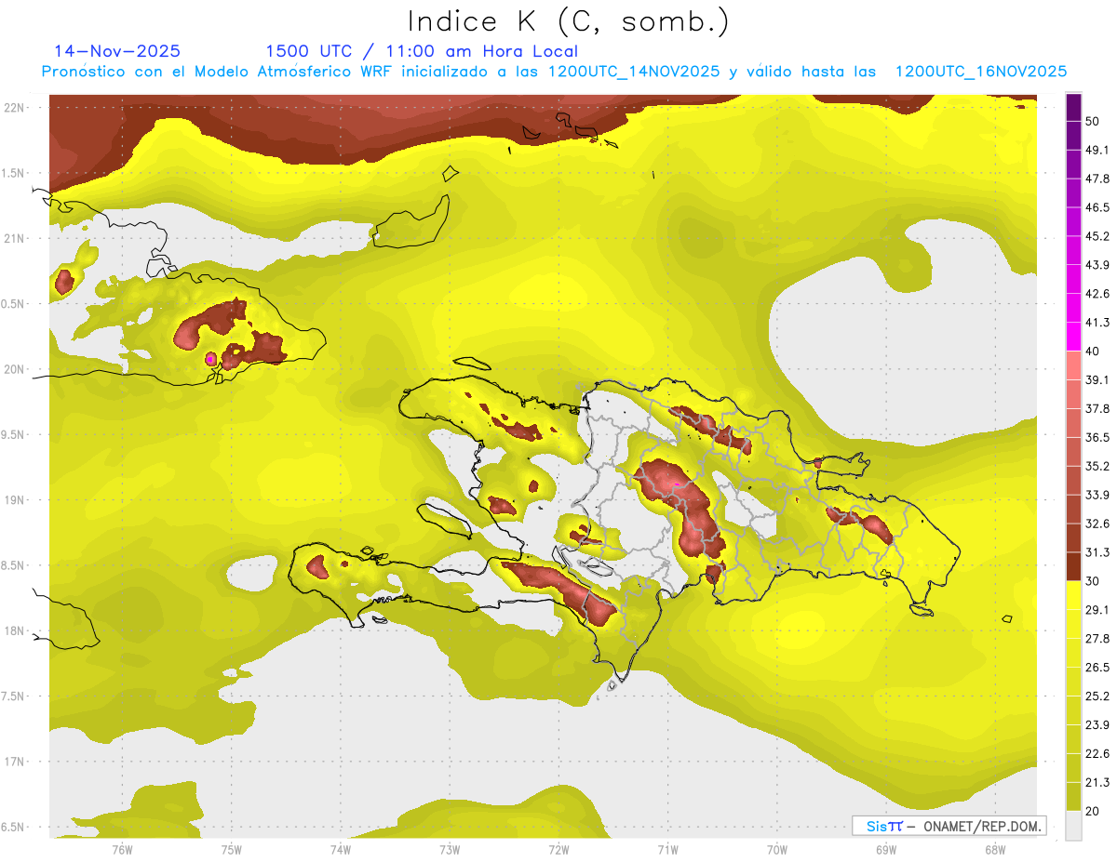Screen dimensions: 1117x862
Task: Click the "19N" latitude label
Action: [x=14, y=499]
